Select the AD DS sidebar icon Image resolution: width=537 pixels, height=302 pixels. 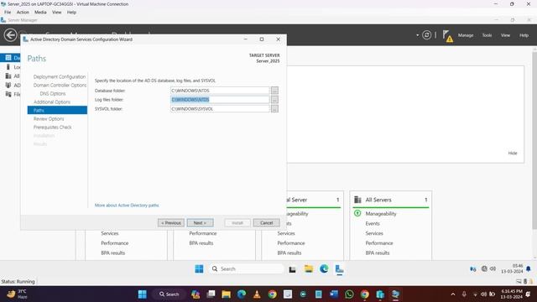tap(8, 85)
